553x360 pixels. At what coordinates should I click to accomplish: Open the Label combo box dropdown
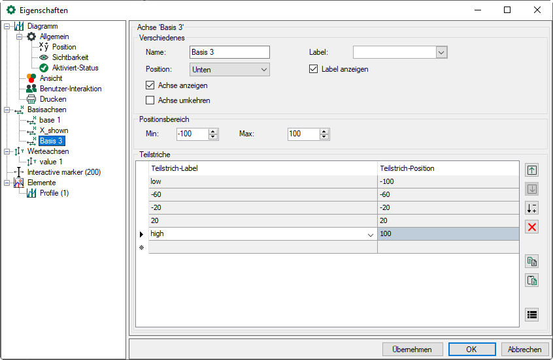click(x=441, y=52)
